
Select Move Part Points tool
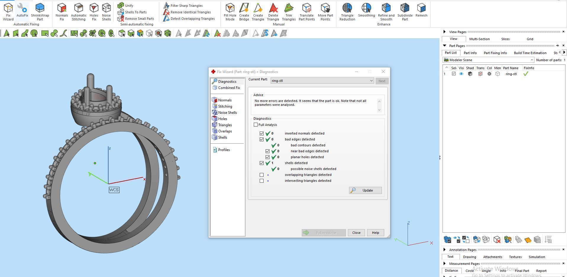pyautogui.click(x=325, y=12)
